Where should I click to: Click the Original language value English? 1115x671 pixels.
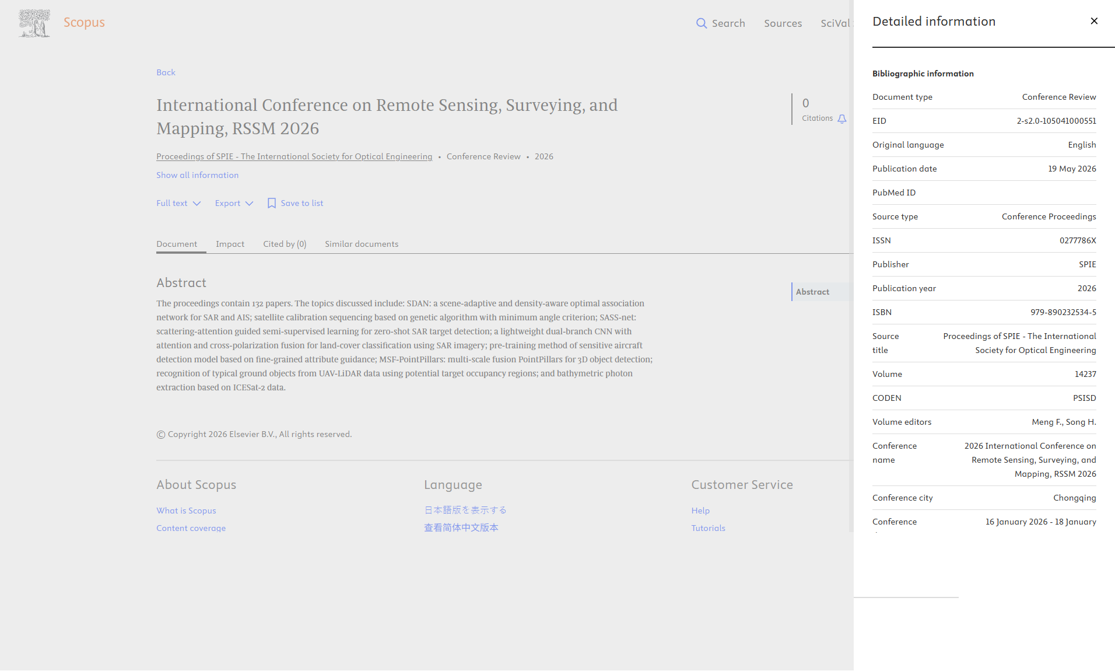coord(1082,145)
